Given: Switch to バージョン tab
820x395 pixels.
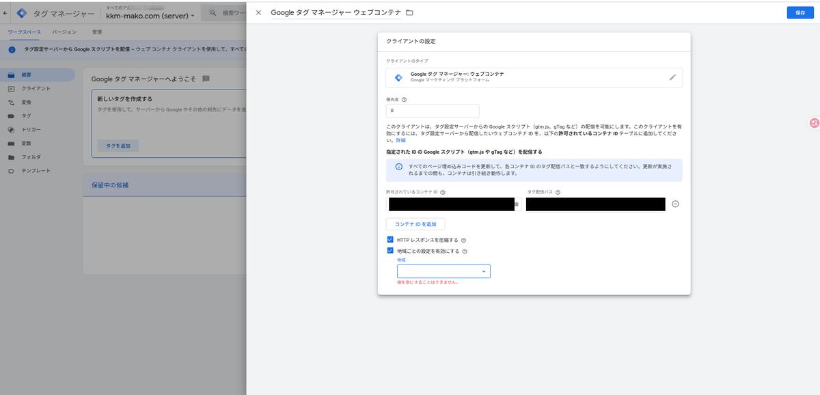Looking at the screenshot, I should [64, 32].
